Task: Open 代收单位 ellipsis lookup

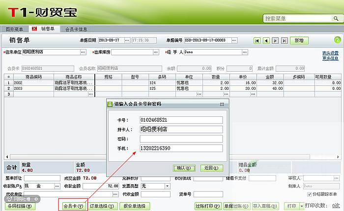Action: tap(115, 194)
